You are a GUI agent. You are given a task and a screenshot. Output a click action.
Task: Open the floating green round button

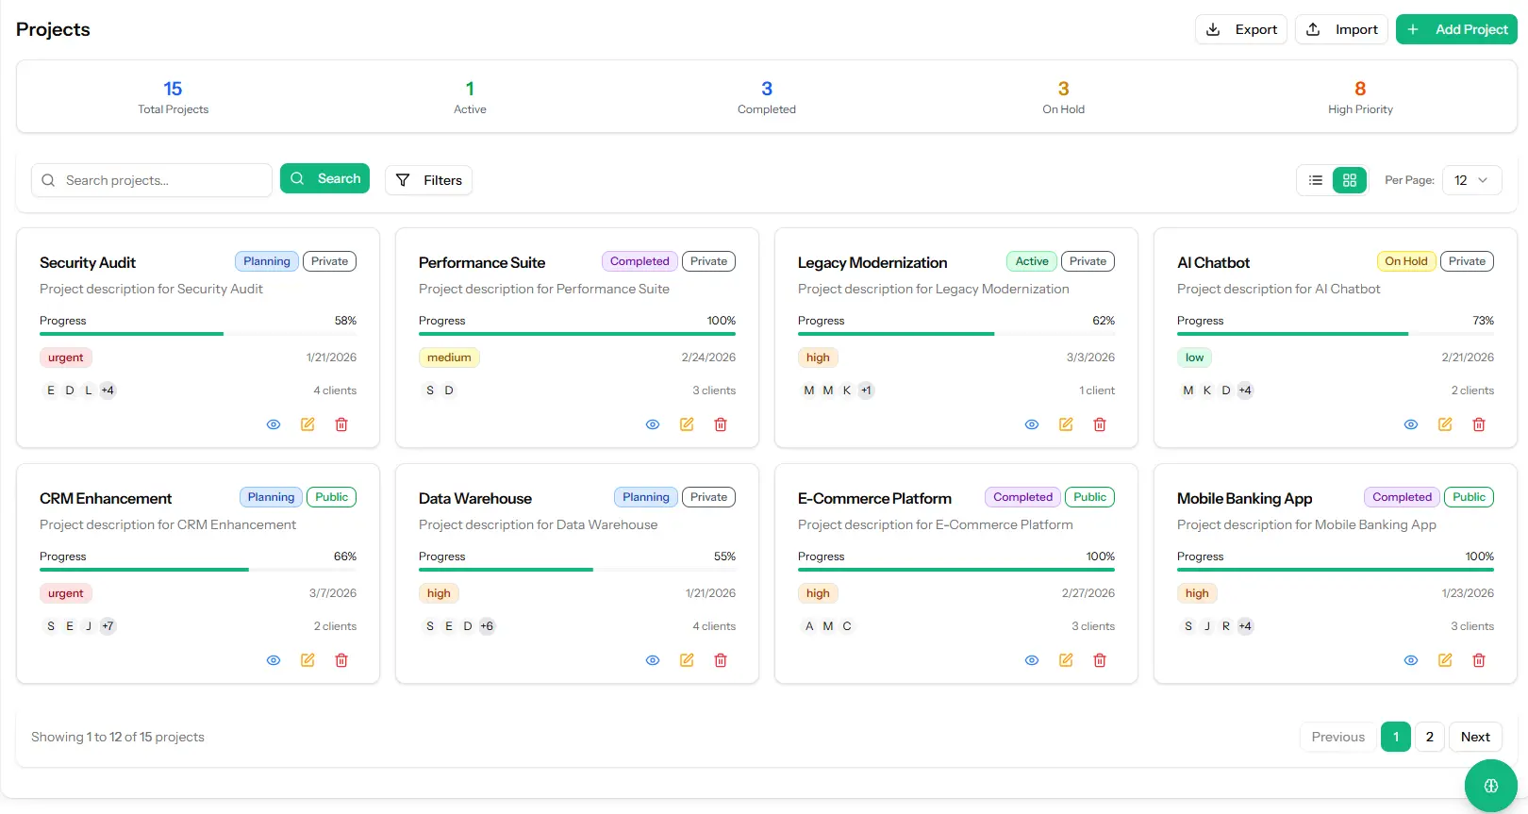tap(1491, 786)
